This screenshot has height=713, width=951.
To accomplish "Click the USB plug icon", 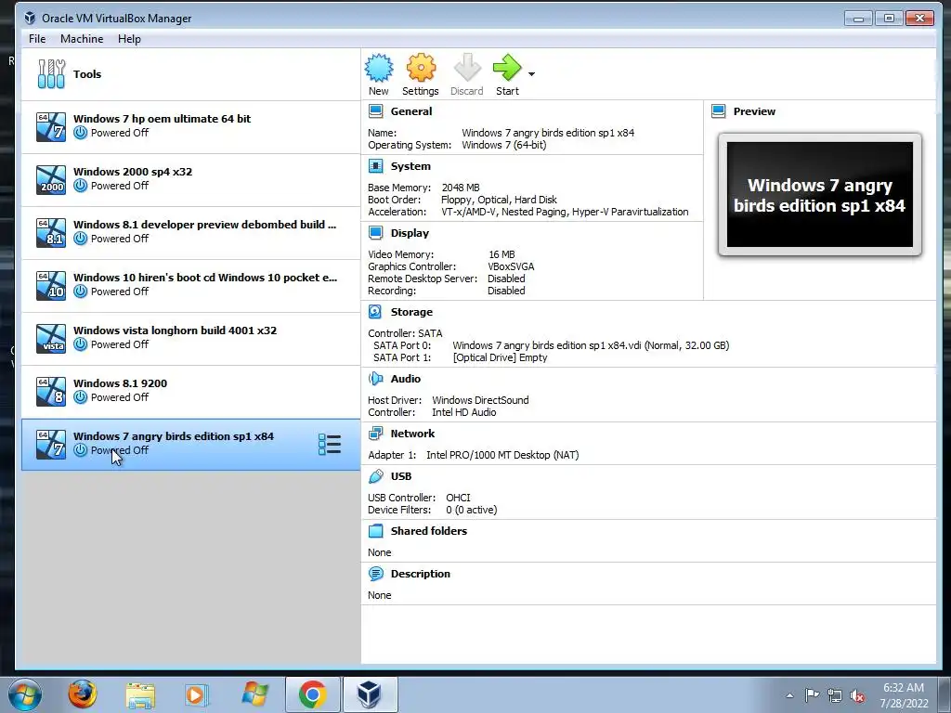I will [376, 476].
